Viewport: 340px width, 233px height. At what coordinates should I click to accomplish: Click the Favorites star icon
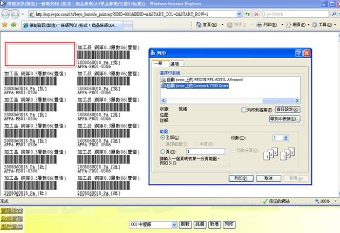(x=5, y=25)
